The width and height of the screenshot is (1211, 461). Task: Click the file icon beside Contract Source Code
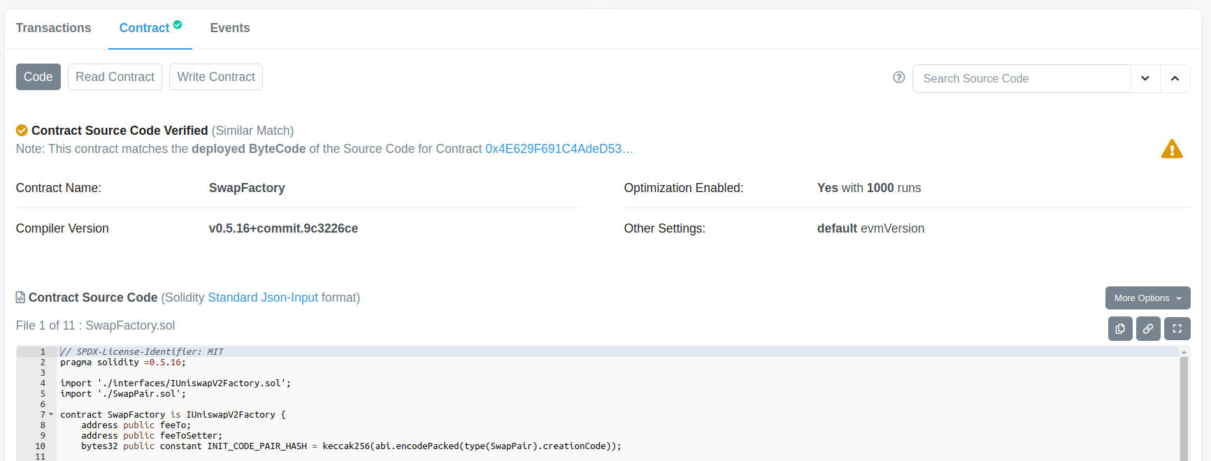[20, 298]
